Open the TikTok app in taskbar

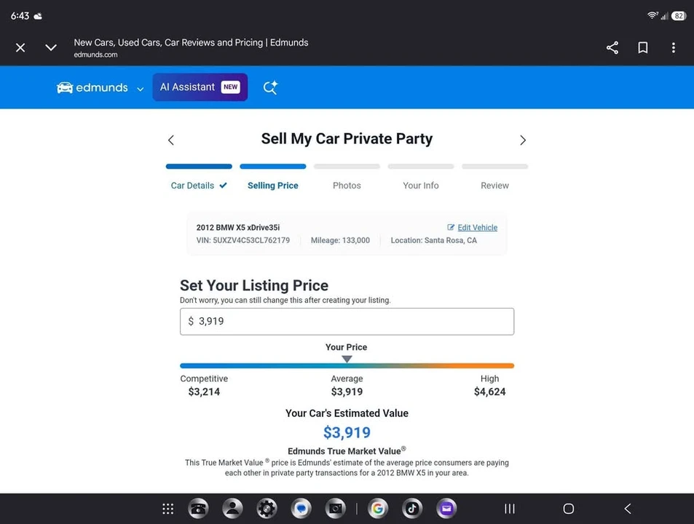tap(412, 509)
